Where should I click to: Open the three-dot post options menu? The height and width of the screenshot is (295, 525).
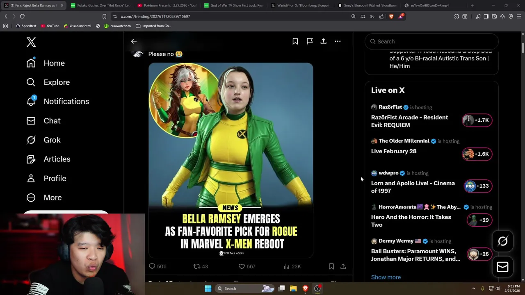click(338, 41)
